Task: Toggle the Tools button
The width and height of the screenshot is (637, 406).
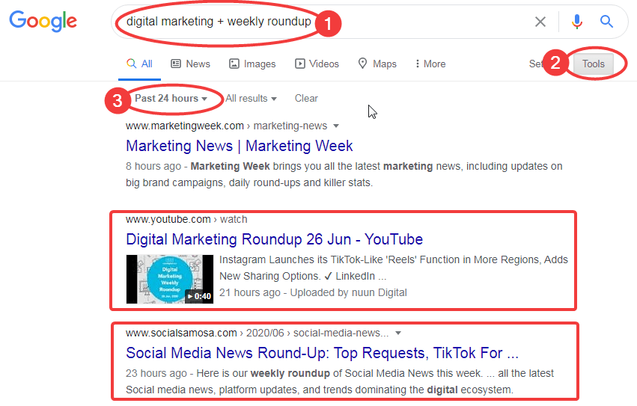Action: [x=593, y=64]
